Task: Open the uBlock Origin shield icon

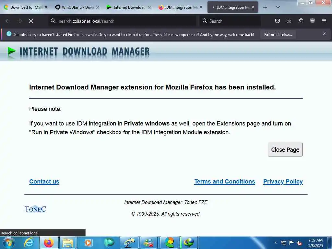Action: click(313, 21)
